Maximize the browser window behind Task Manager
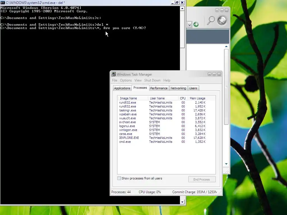Image resolution: width=287 pixels, height=215 pixels. (222, 10)
